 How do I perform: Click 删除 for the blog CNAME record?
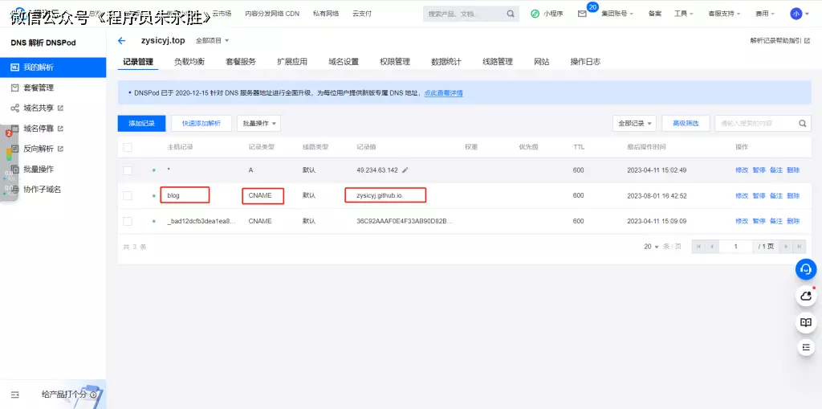click(x=793, y=196)
